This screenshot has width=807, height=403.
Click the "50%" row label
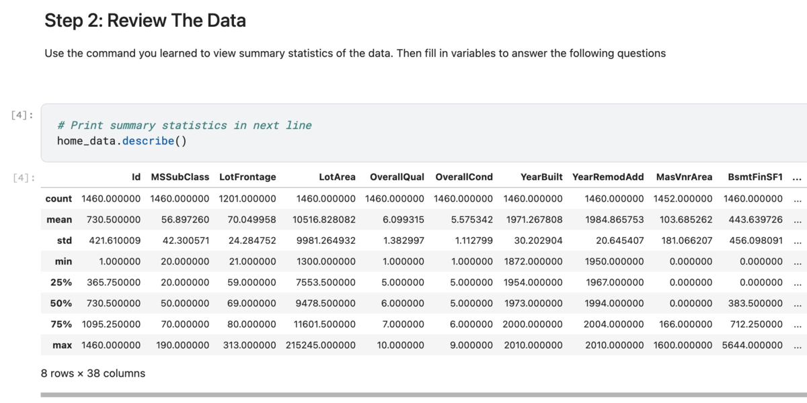pos(61,304)
